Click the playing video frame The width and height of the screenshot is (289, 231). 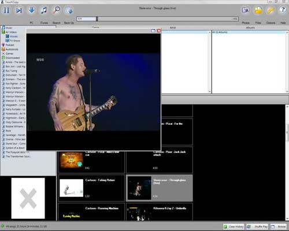pyautogui.click(x=94, y=92)
